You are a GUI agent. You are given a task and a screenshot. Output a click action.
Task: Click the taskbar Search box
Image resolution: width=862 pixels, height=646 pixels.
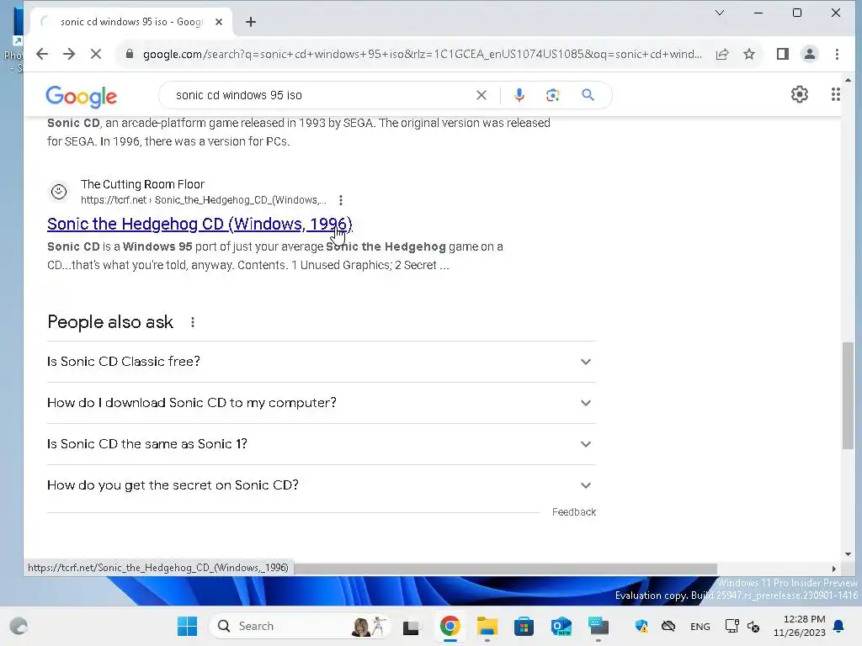tap(300, 626)
